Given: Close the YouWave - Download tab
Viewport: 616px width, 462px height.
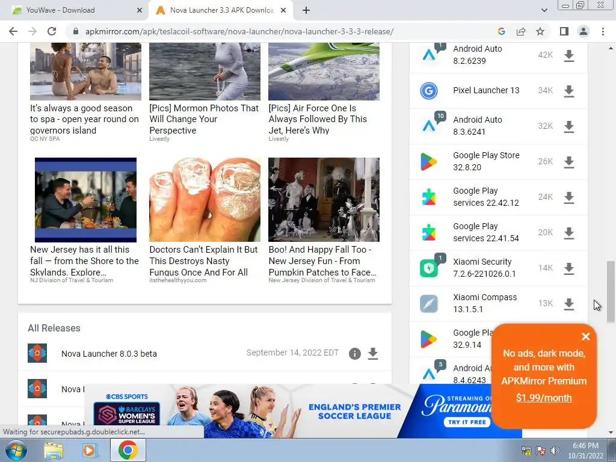Looking at the screenshot, I should [x=140, y=10].
